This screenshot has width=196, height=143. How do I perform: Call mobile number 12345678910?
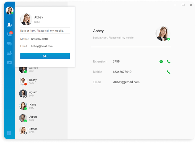tap(169, 72)
